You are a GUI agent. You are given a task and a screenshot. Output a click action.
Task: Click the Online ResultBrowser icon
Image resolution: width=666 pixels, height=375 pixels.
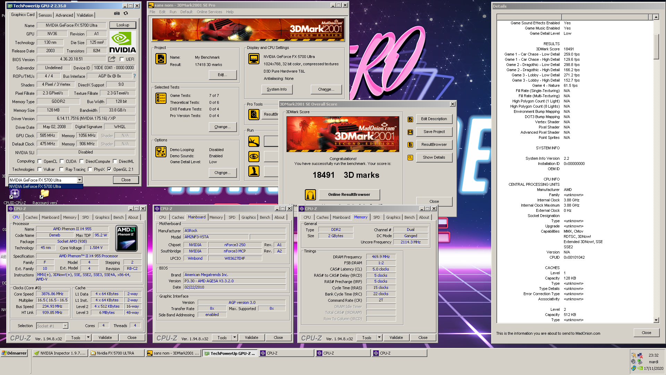(x=310, y=195)
